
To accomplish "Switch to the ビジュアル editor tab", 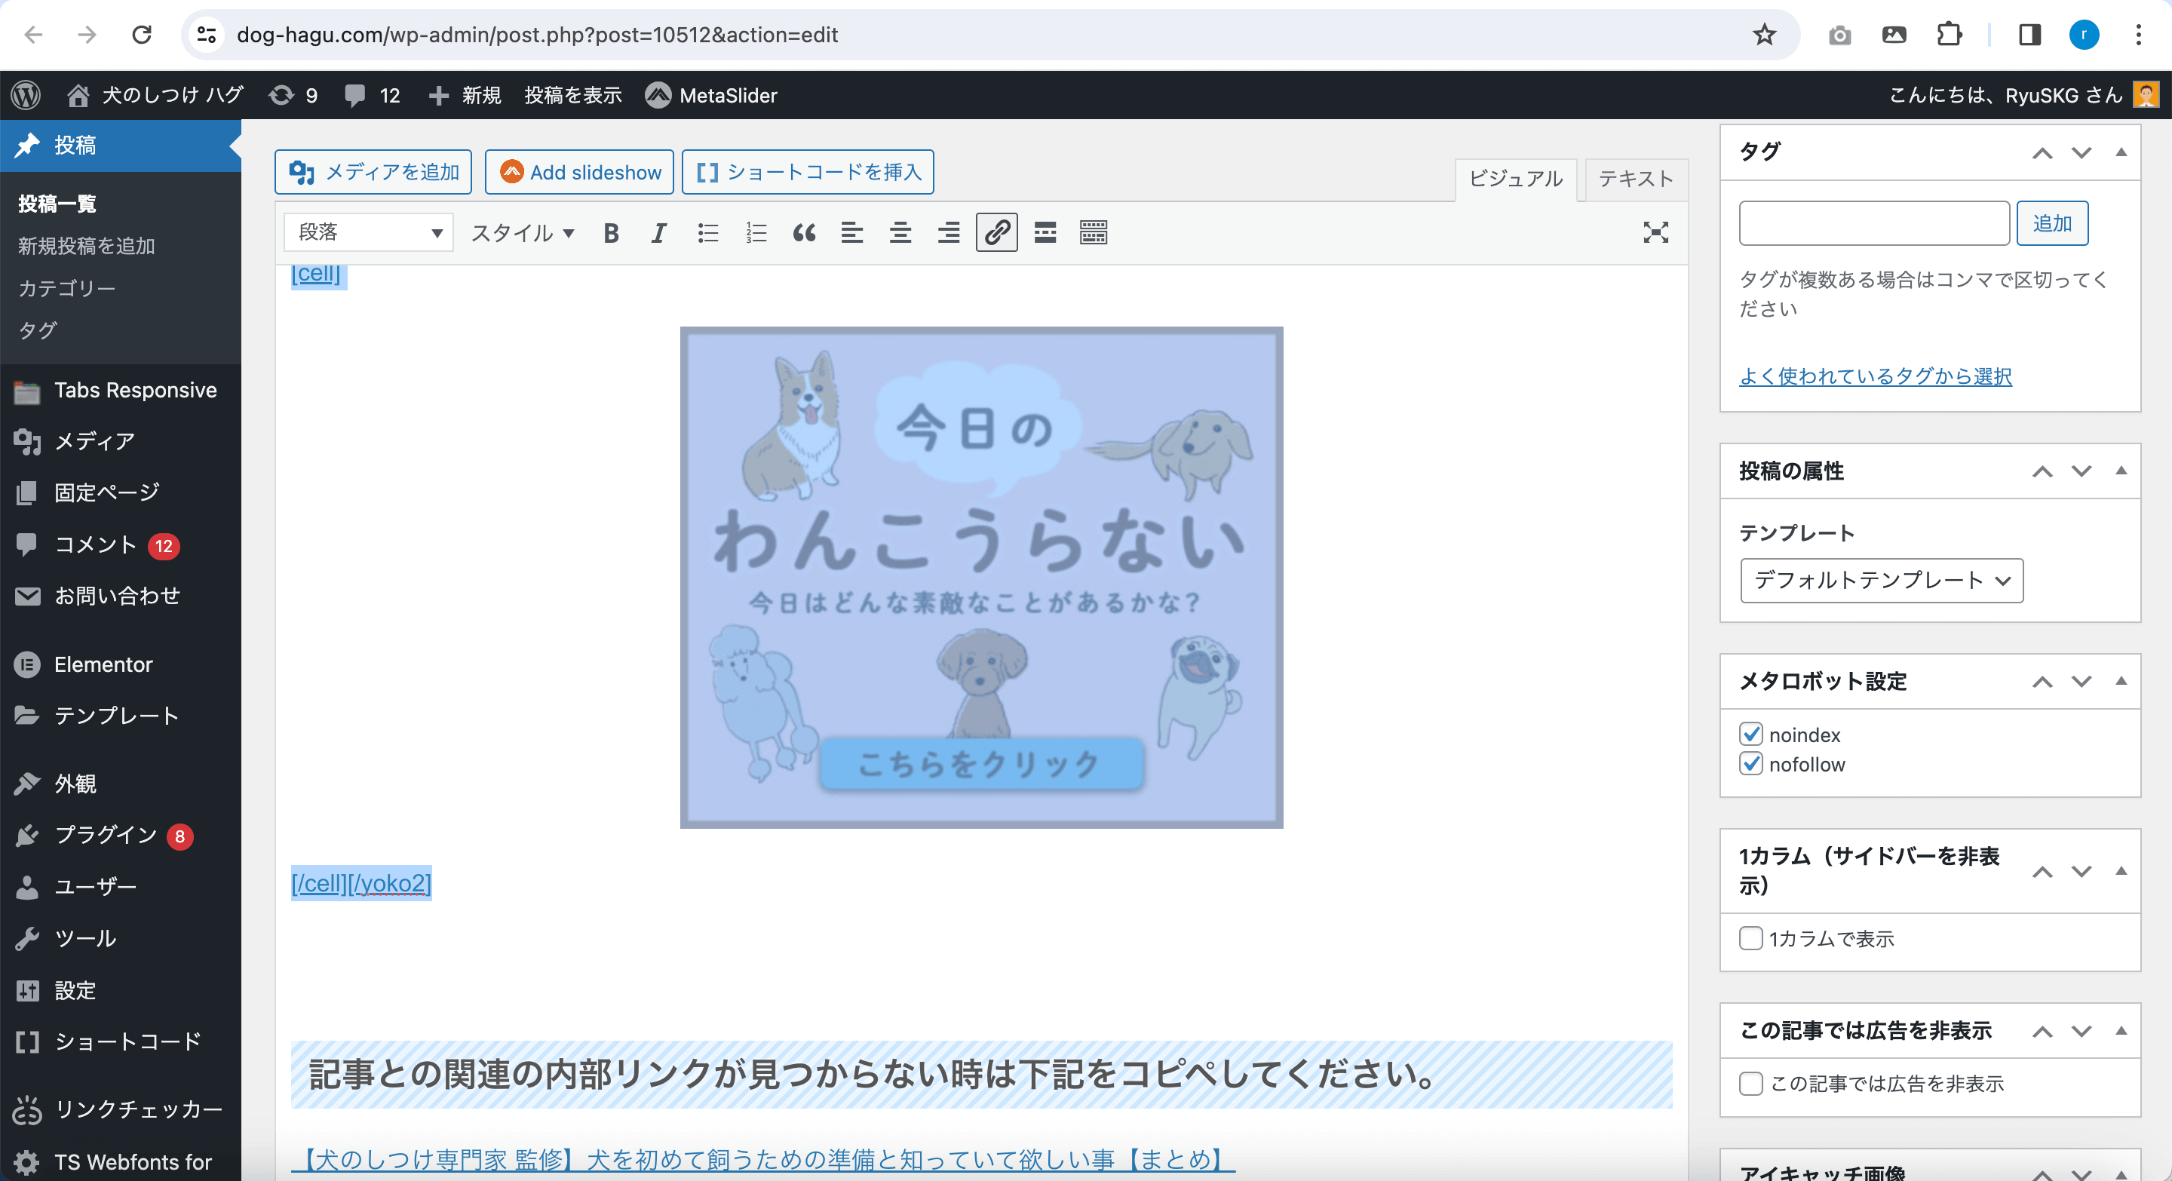I will coord(1515,179).
